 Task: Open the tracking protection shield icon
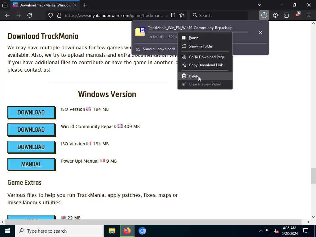pos(51,15)
